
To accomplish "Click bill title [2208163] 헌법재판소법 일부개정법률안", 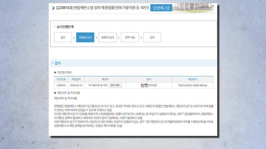I will pyautogui.click(x=103, y=8).
